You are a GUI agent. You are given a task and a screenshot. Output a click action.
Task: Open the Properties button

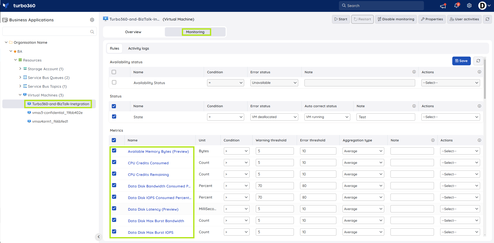tap(432, 19)
